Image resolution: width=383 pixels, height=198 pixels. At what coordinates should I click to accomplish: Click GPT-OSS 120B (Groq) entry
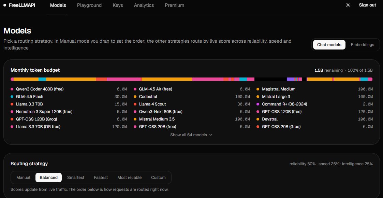click(36, 119)
